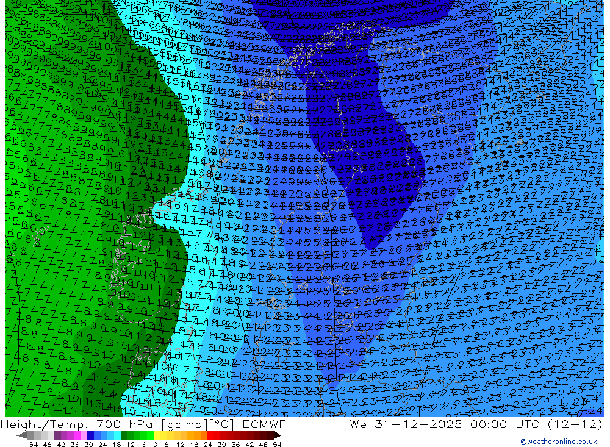Open the weatheronline.co.uk copyright link
The height and width of the screenshot is (447, 610).
click(558, 442)
